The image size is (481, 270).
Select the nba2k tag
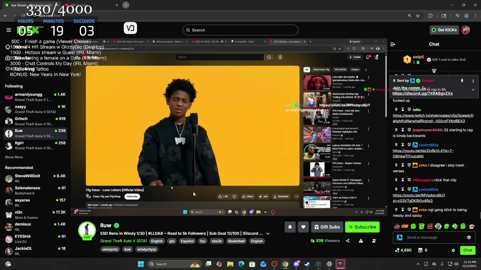coord(217,241)
